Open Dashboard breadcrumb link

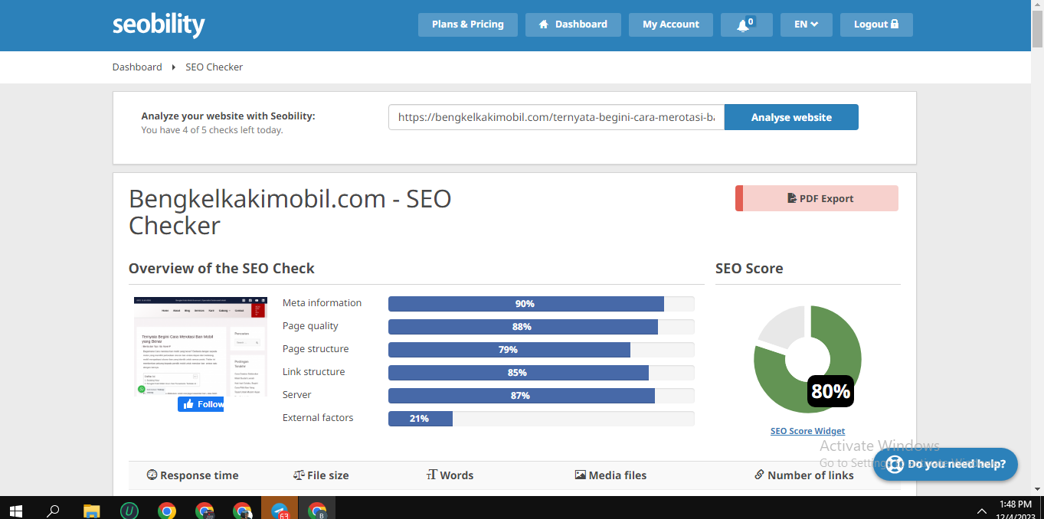point(137,67)
